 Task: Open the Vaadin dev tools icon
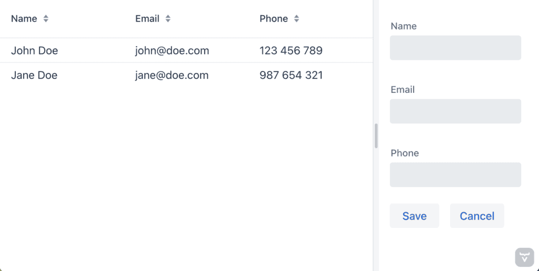click(524, 257)
